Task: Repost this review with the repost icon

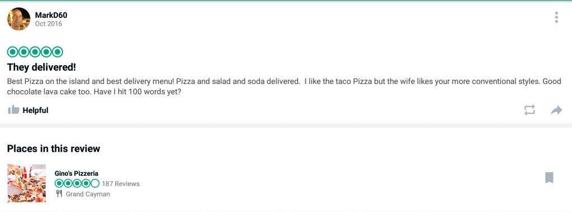Action: (x=530, y=110)
